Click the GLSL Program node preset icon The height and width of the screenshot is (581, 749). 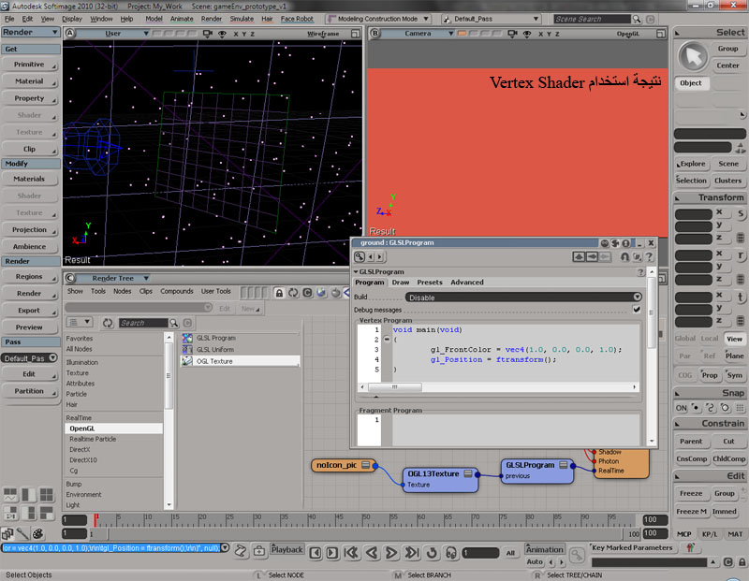click(x=187, y=338)
